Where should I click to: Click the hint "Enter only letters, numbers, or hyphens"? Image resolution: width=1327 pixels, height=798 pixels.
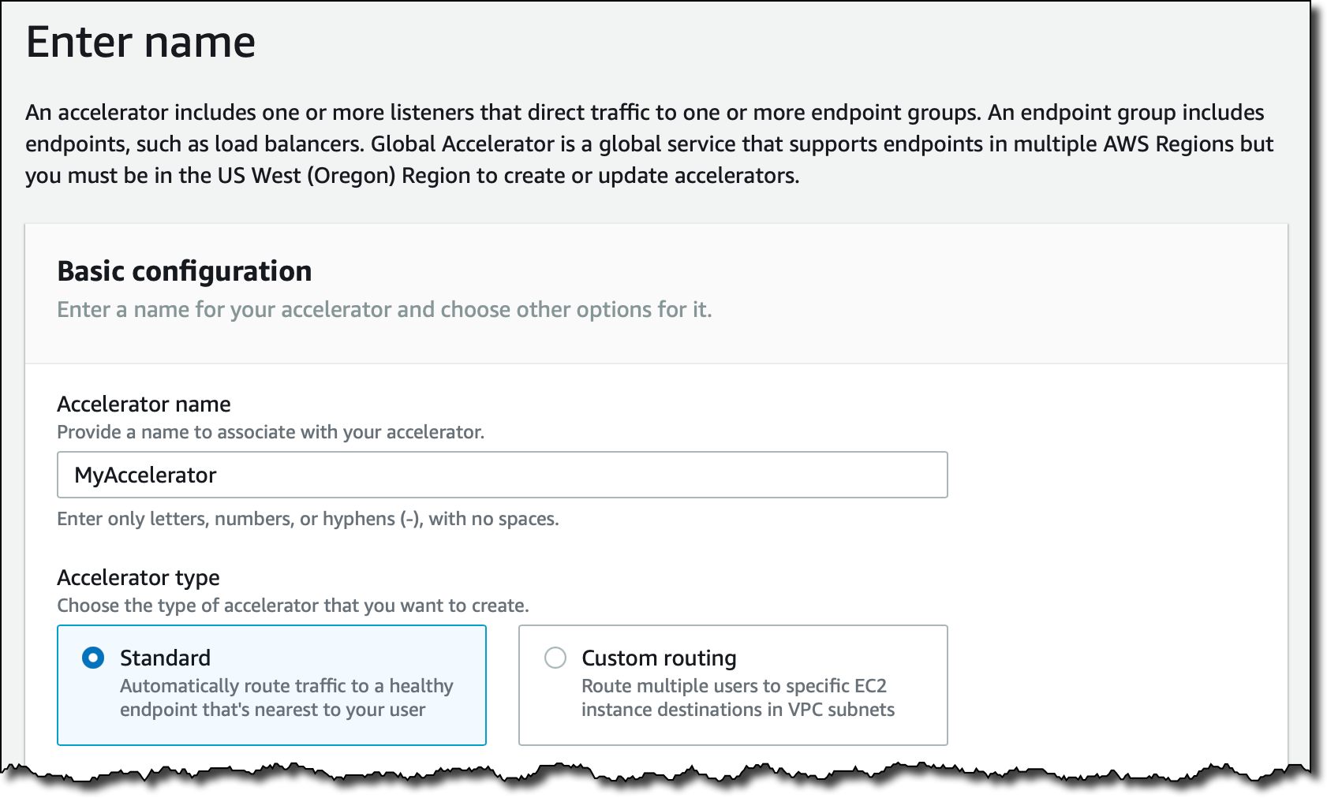coord(308,519)
